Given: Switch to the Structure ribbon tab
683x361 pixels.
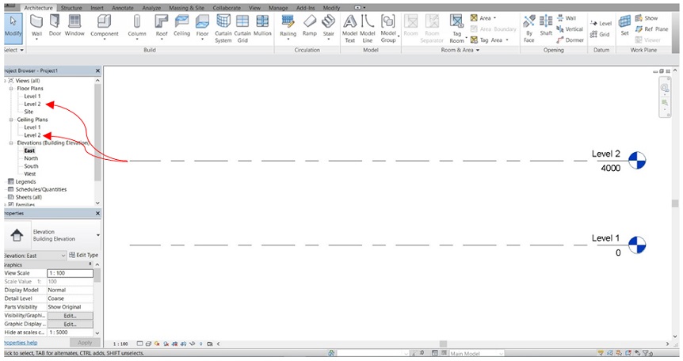Looking at the screenshot, I should pyautogui.click(x=73, y=7).
